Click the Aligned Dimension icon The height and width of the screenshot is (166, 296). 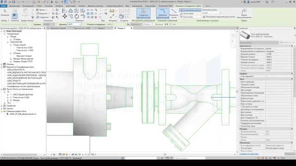coord(112,17)
